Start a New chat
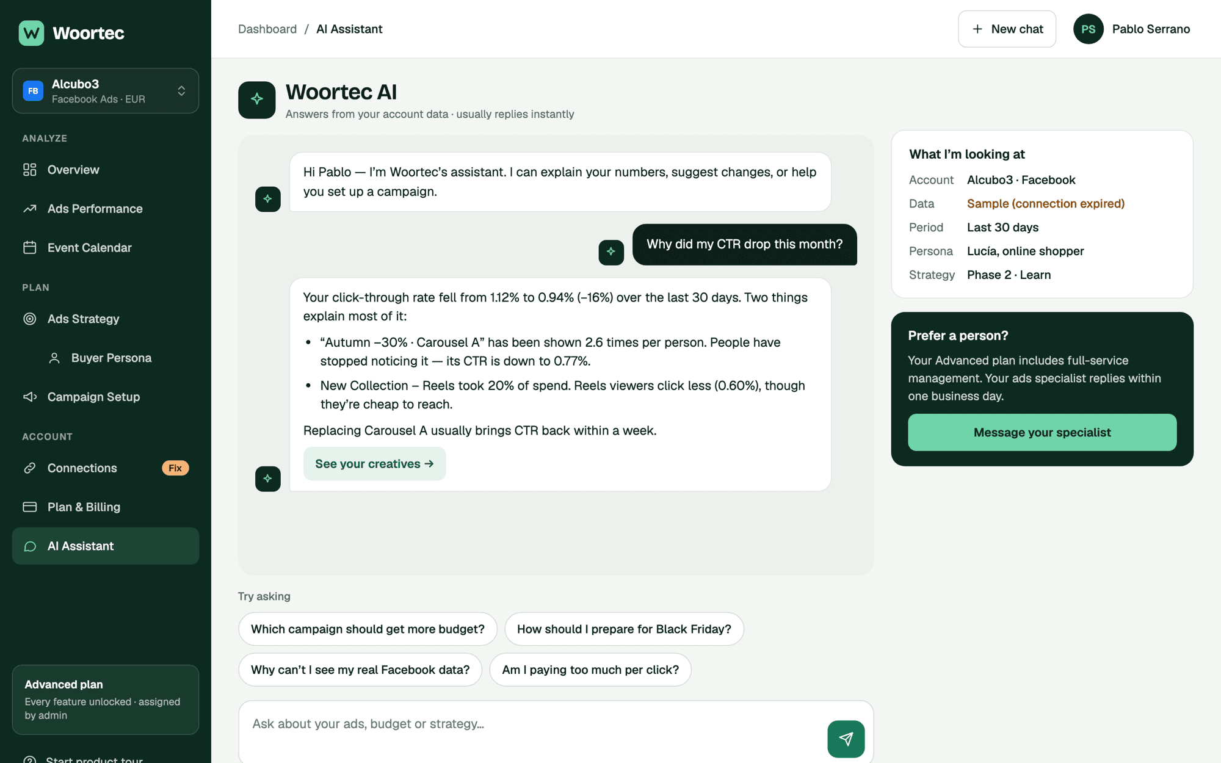This screenshot has height=763, width=1221. coord(1007,29)
